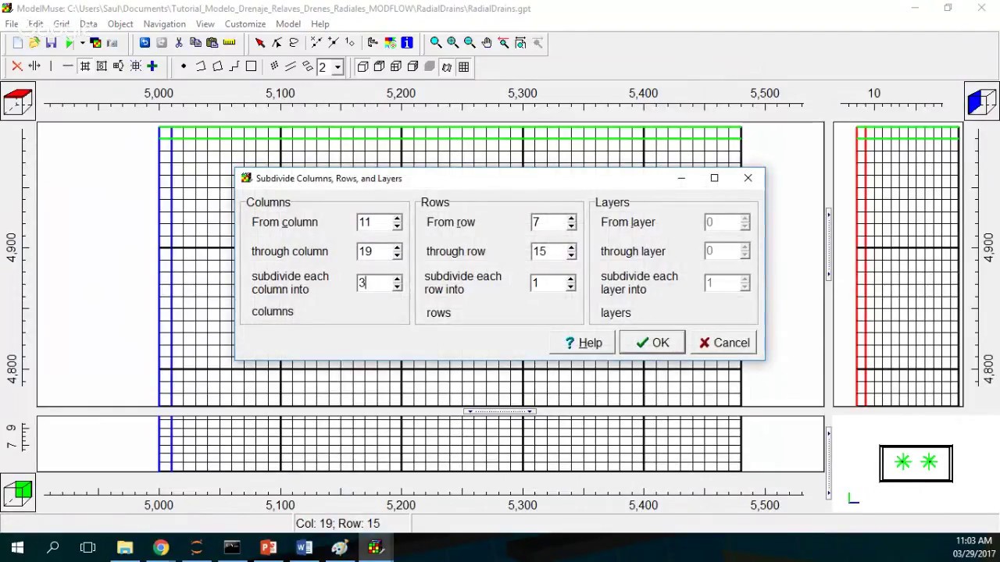Increase the From row spinner value

[x=571, y=219]
